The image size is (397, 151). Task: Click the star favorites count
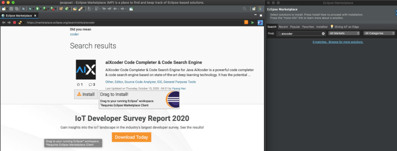pyautogui.click(x=80, y=85)
